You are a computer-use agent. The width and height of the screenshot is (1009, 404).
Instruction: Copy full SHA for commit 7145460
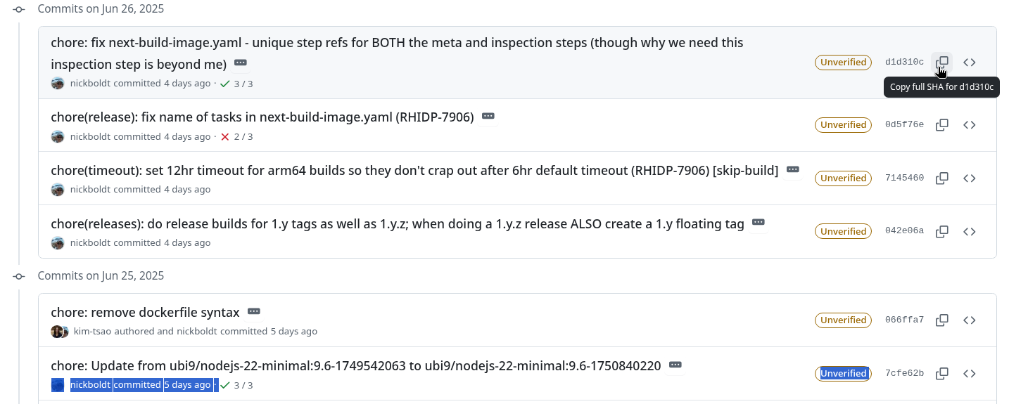(x=942, y=178)
